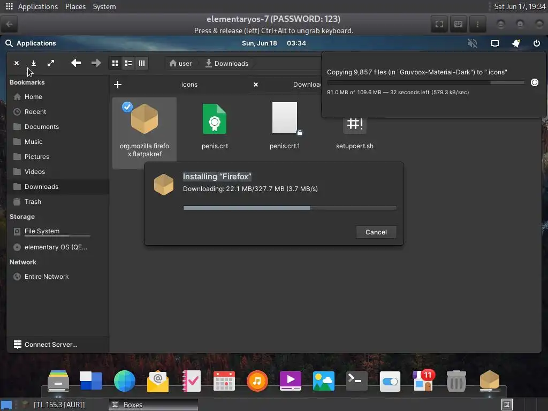Open guest Applications search menu
The image size is (548, 411).
(31, 43)
